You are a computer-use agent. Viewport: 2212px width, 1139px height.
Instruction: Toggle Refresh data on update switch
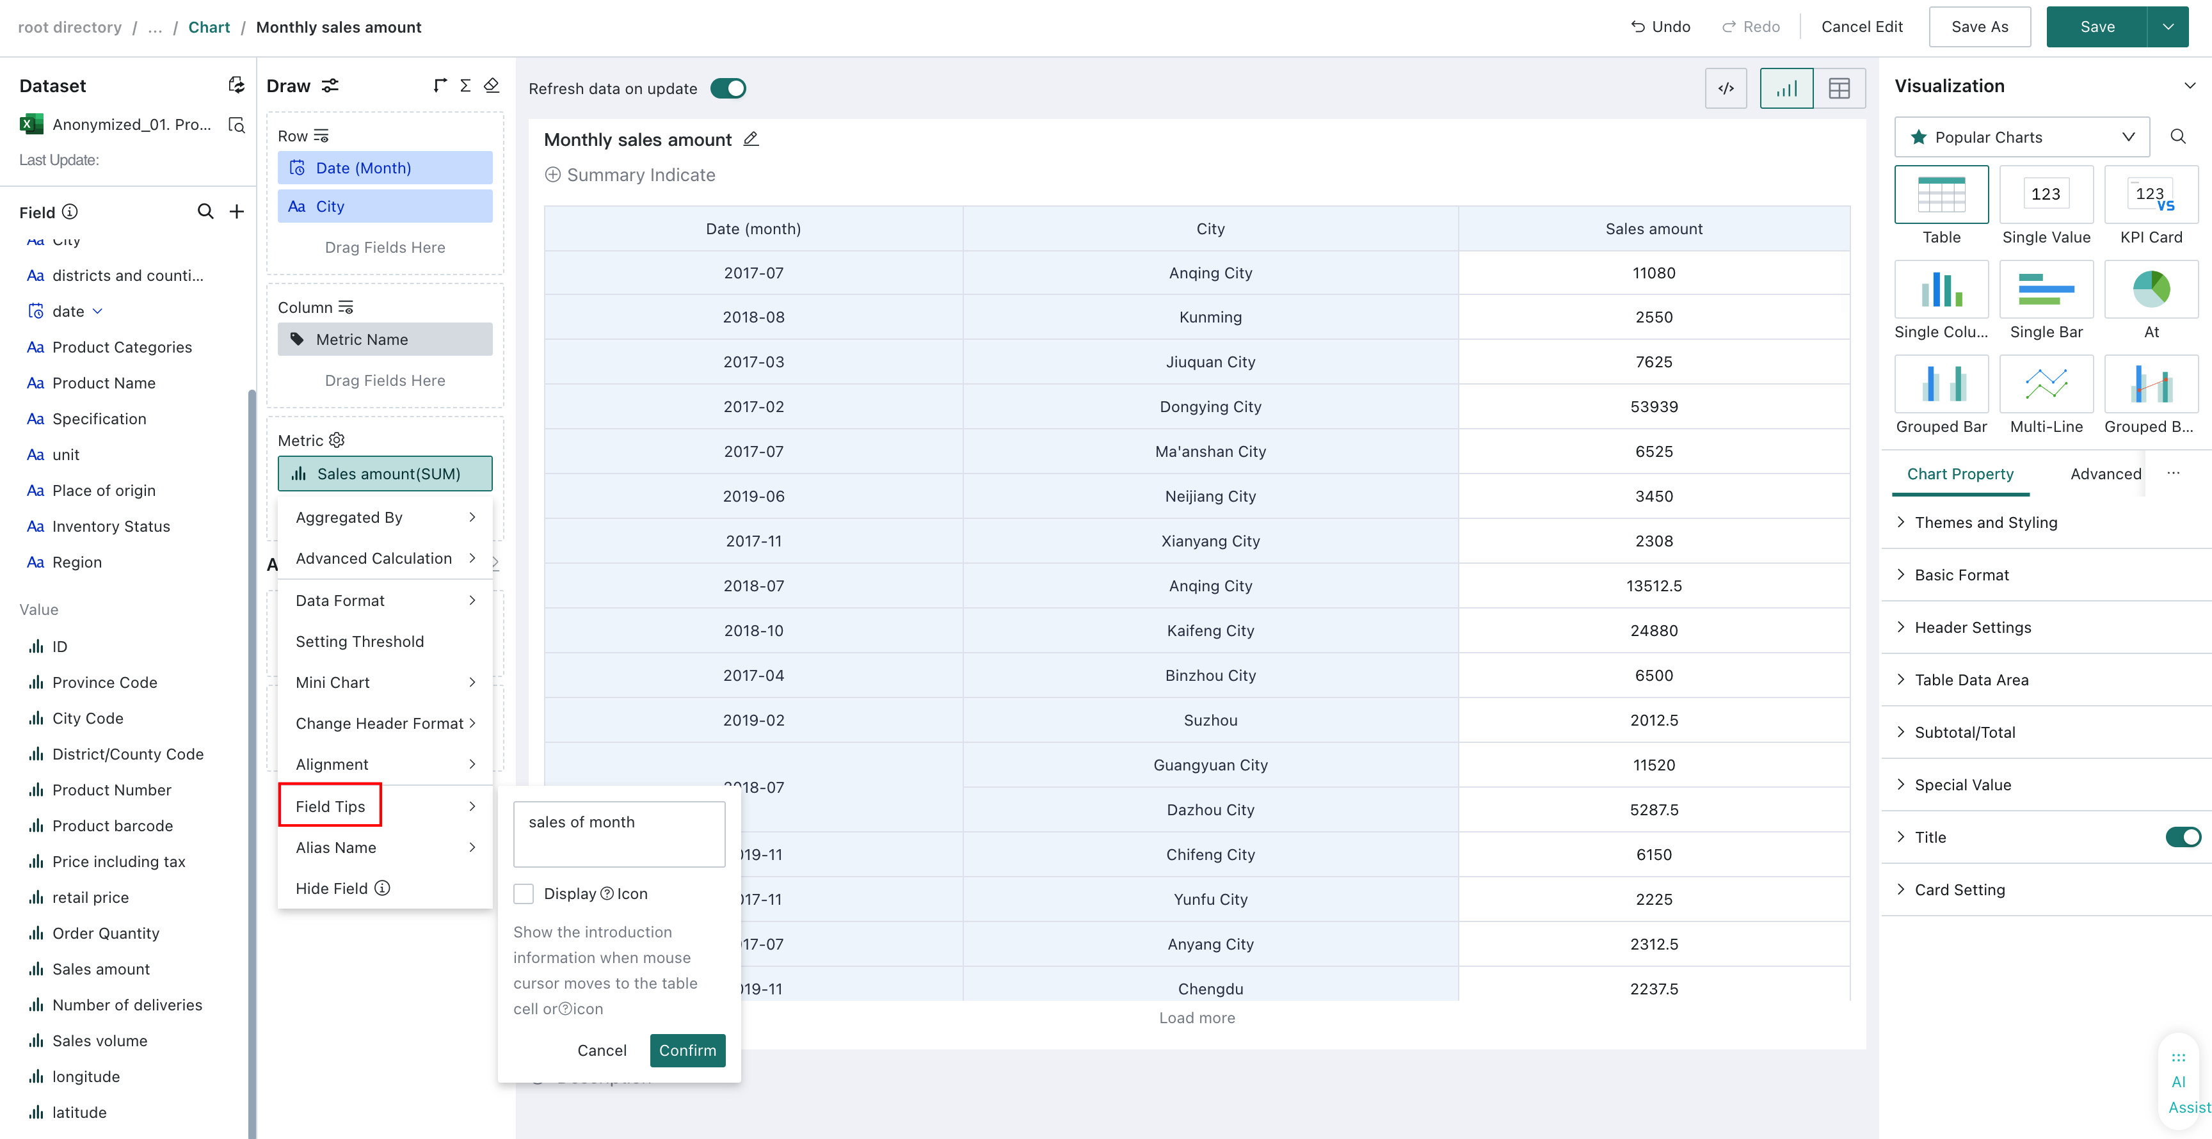click(x=728, y=88)
